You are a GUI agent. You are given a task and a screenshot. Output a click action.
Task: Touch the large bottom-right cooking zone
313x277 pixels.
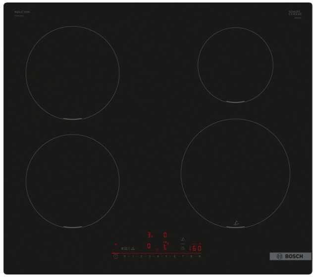235,173
